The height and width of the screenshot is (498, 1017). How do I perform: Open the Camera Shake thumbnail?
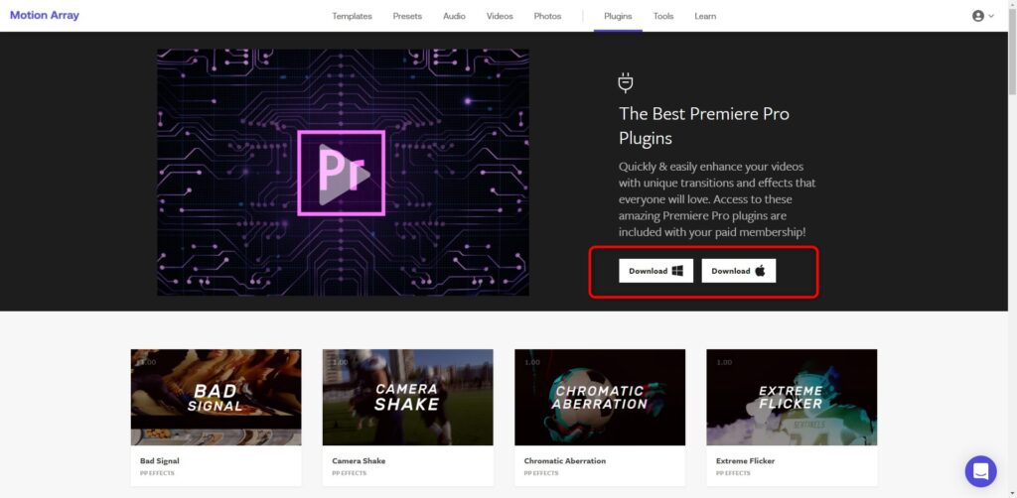(x=407, y=397)
